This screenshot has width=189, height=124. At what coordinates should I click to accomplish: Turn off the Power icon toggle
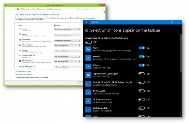pyautogui.click(x=142, y=48)
